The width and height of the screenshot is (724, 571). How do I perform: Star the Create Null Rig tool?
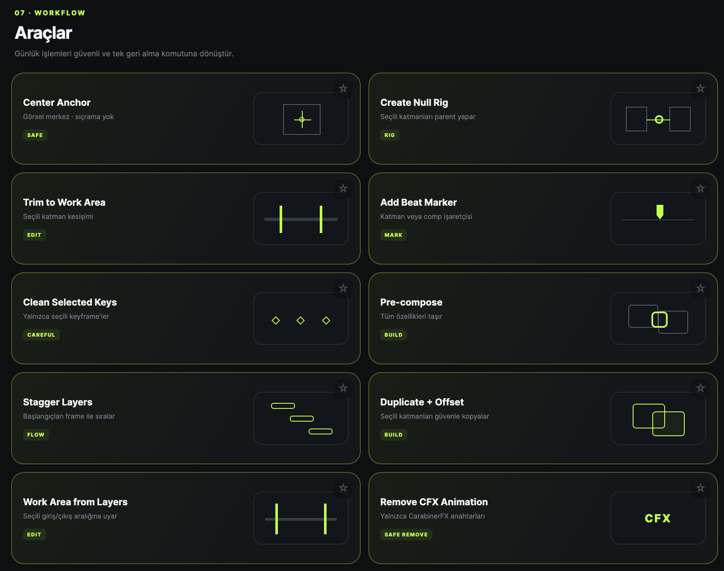pyautogui.click(x=701, y=89)
